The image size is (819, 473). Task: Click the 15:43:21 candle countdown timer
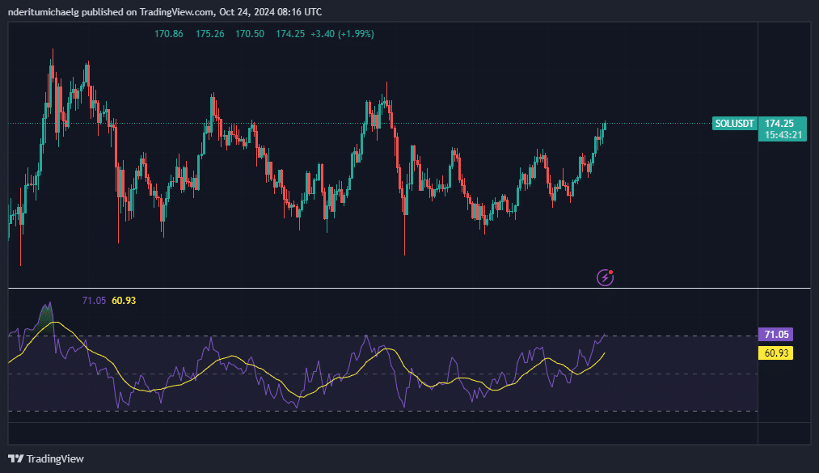[782, 135]
